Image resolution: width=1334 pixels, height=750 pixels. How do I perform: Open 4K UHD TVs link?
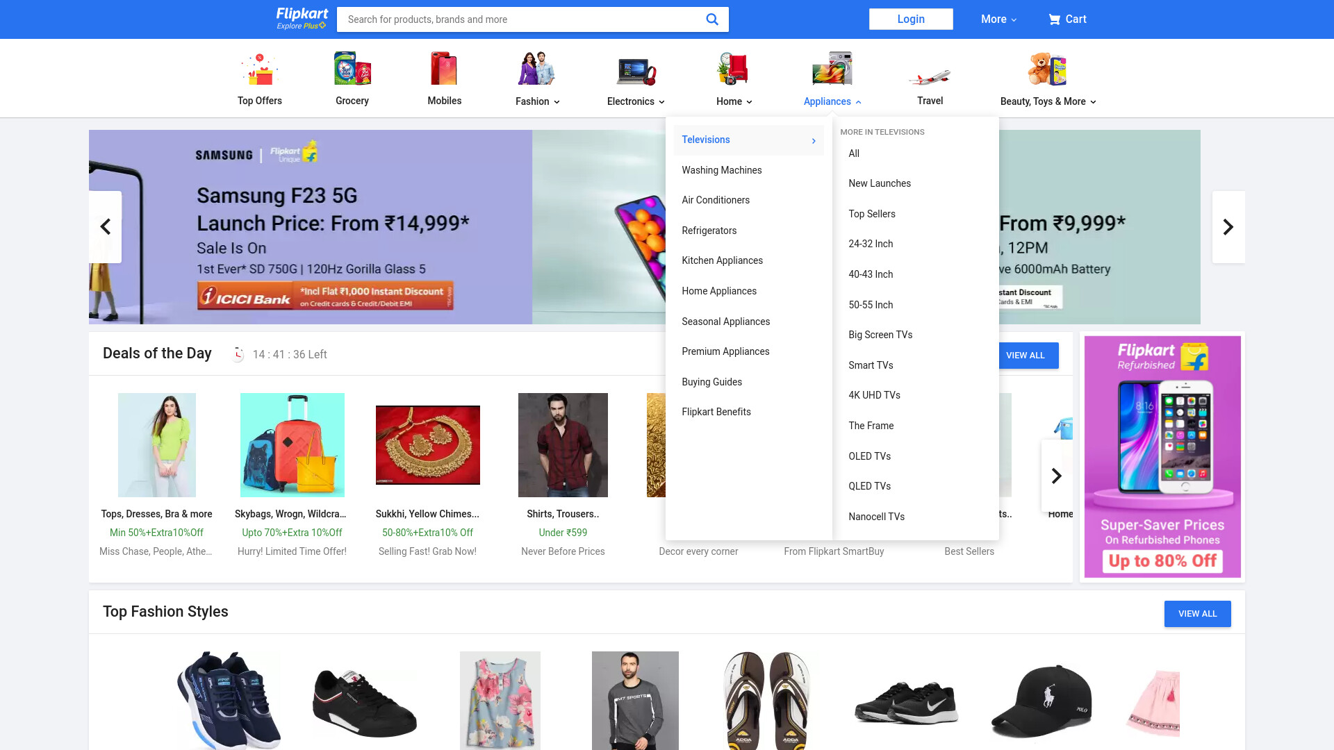tap(874, 395)
